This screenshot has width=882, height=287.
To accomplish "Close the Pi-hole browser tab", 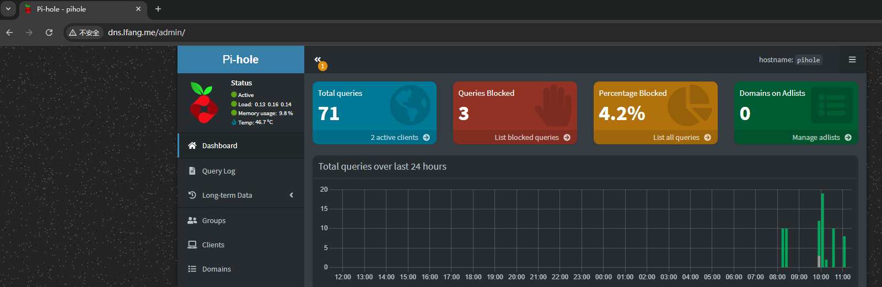I will [138, 9].
